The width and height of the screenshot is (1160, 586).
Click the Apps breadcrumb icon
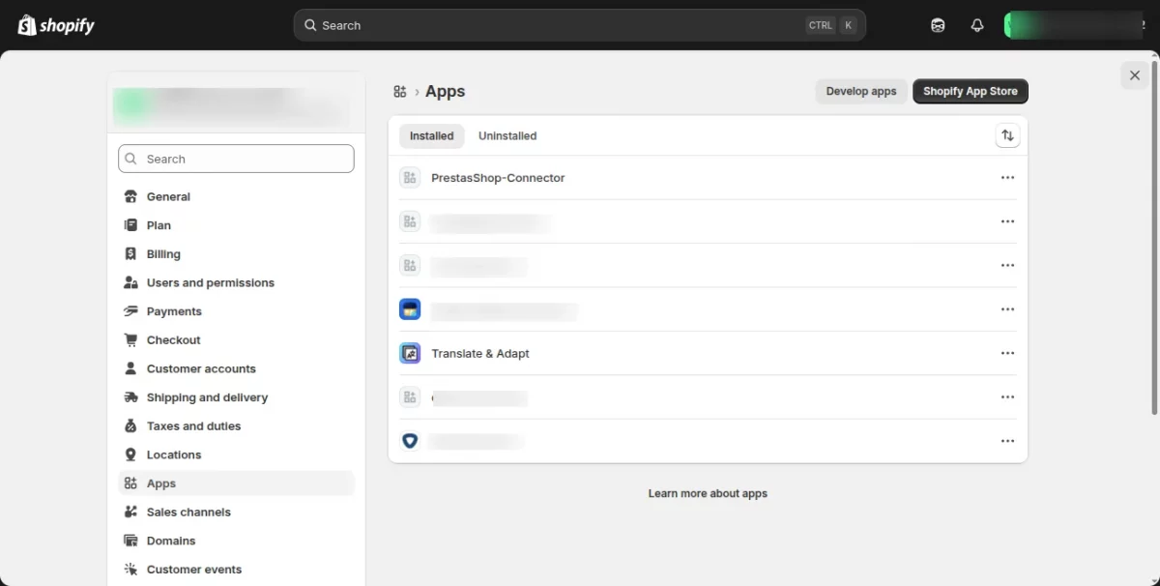click(x=400, y=92)
